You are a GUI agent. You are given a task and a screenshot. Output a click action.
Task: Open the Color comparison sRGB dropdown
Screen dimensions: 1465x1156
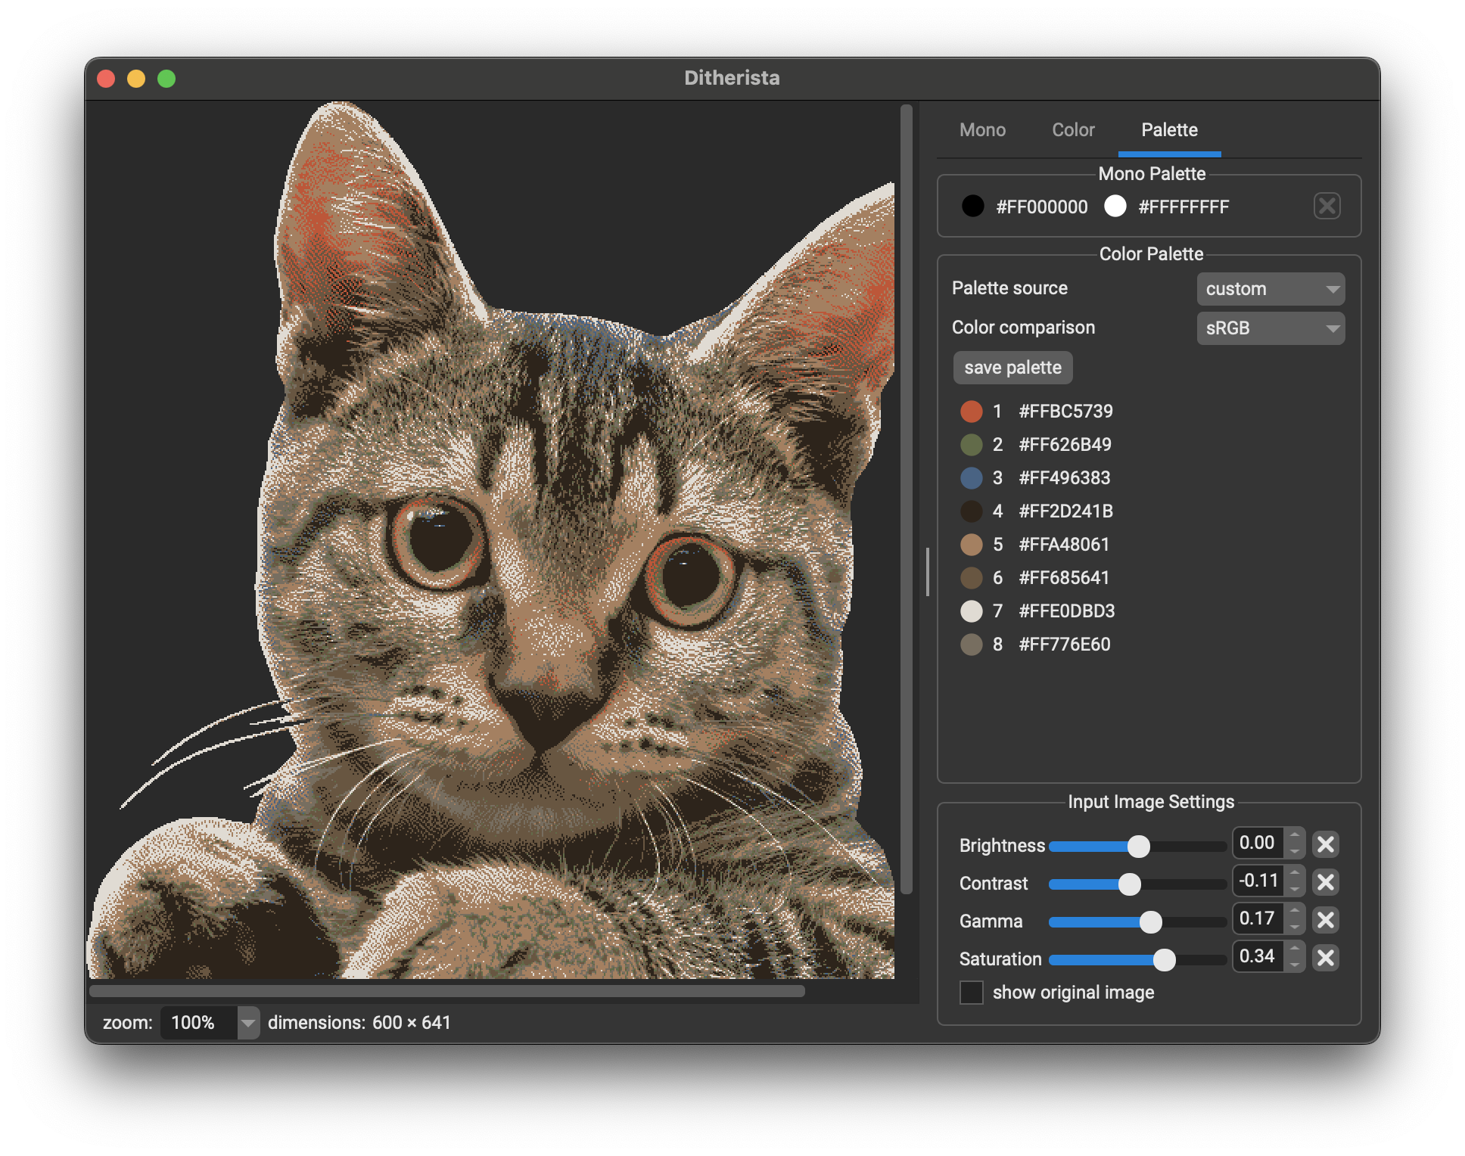(1271, 328)
